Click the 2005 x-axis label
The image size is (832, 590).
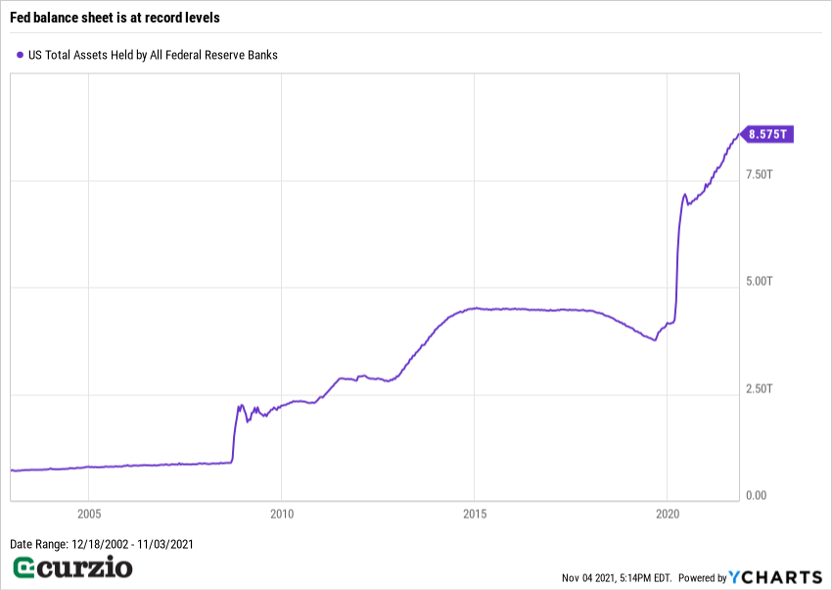(x=89, y=513)
